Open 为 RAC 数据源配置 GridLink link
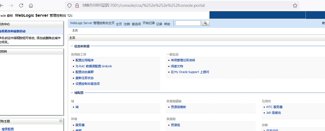 pos(94,66)
